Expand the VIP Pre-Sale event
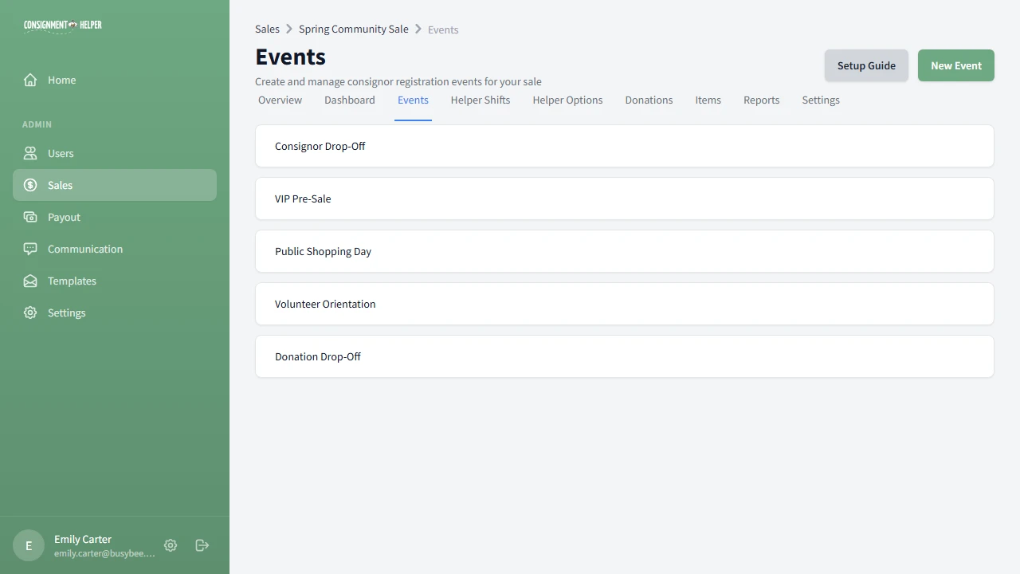 624,199
